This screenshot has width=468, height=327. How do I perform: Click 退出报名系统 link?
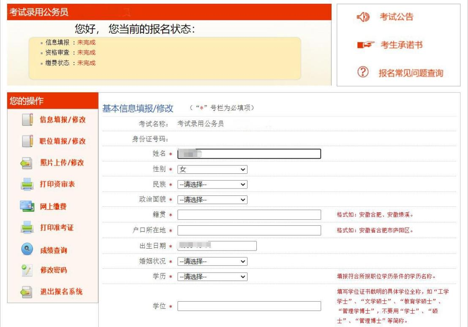coord(62,292)
